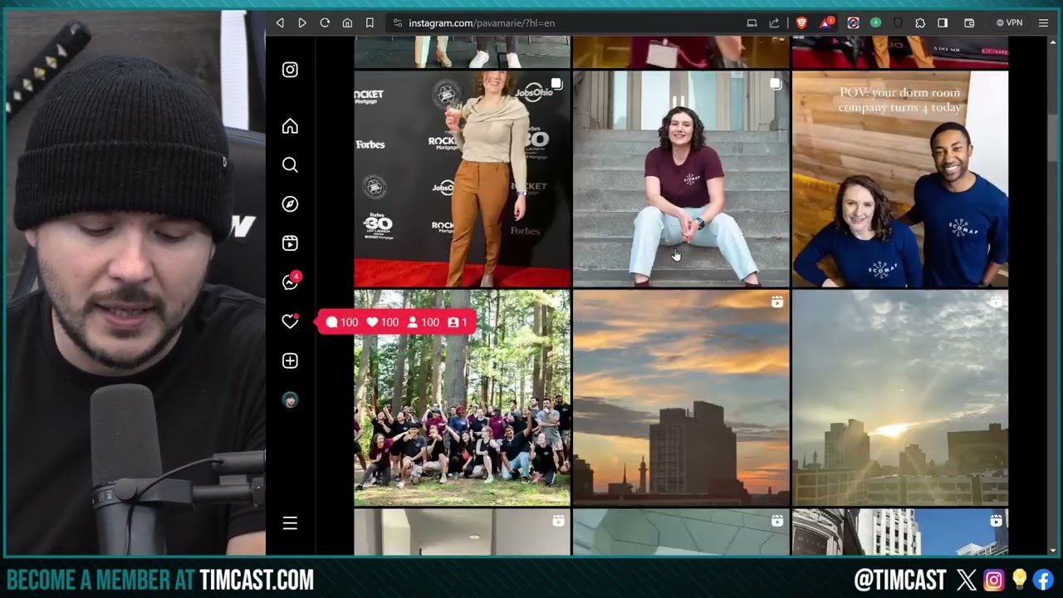Go back with the browser back arrow
Screen dimensions: 1063x598
tap(280, 23)
